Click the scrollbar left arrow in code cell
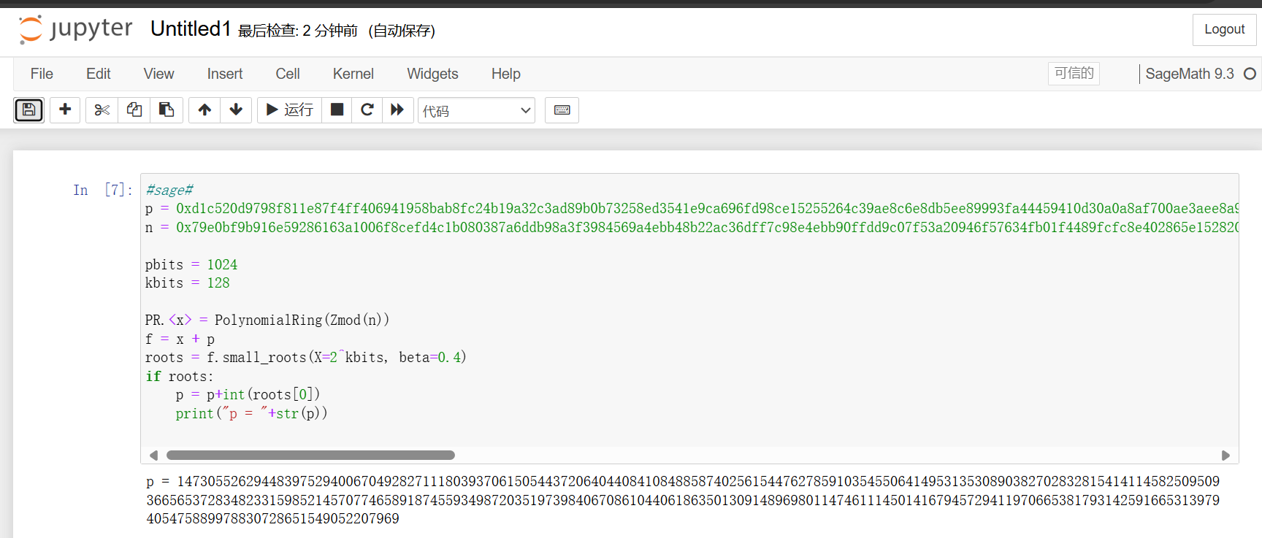The image size is (1262, 538). pyautogui.click(x=153, y=455)
